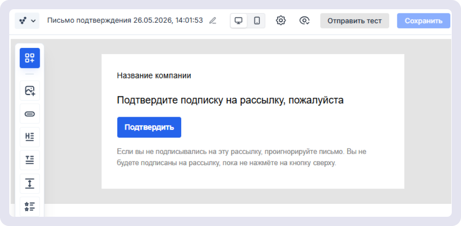This screenshot has height=226, width=461.
Task: Add an image block from sidebar
Action: (30, 91)
